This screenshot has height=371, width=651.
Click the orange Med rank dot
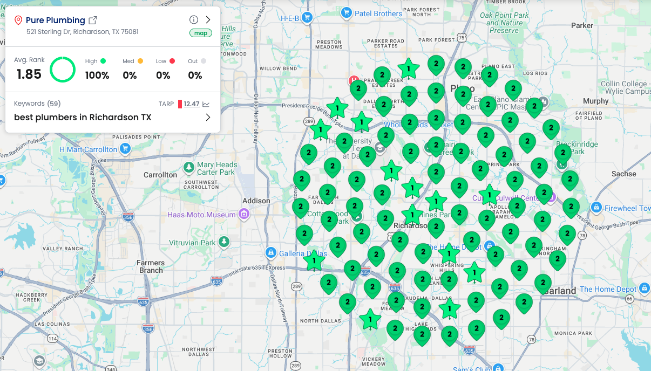pyautogui.click(x=140, y=61)
